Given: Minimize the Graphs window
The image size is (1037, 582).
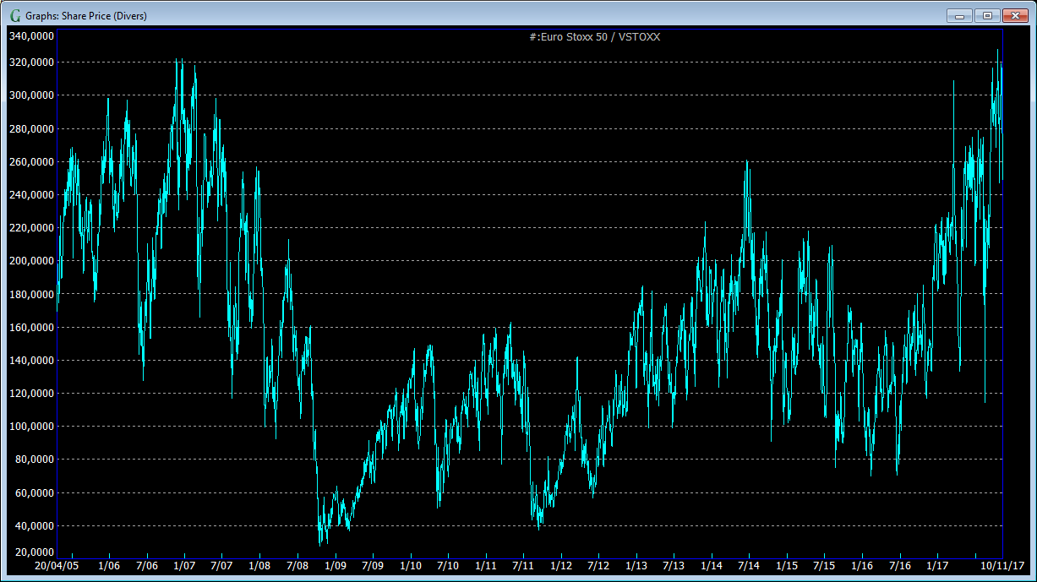Looking at the screenshot, I should coord(959,15).
